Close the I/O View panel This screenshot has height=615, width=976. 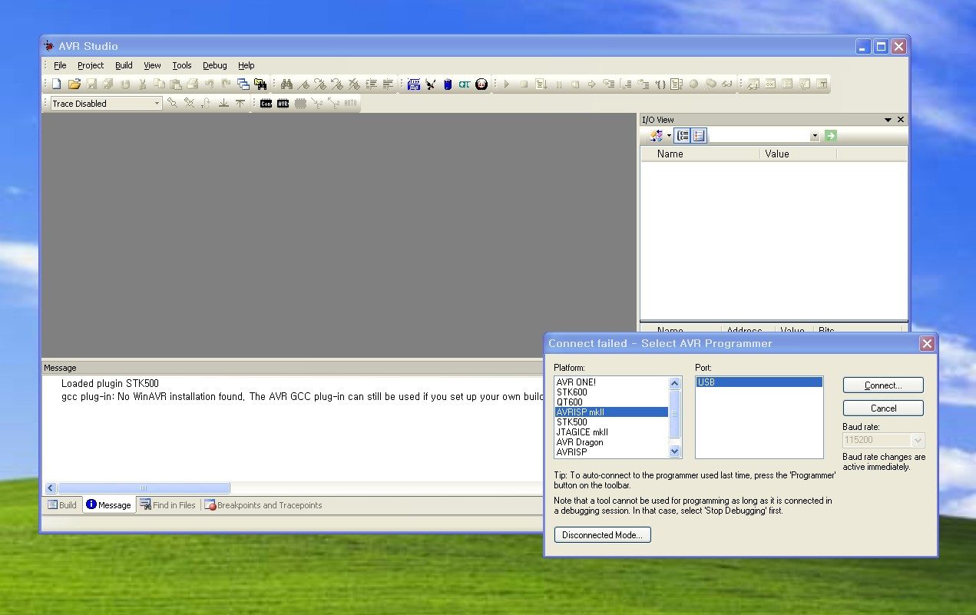(x=901, y=120)
